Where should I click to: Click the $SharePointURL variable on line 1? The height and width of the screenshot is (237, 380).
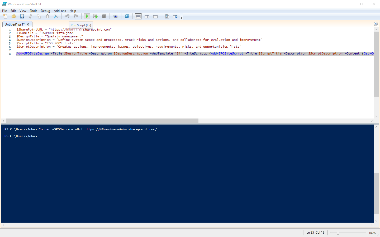30,29
